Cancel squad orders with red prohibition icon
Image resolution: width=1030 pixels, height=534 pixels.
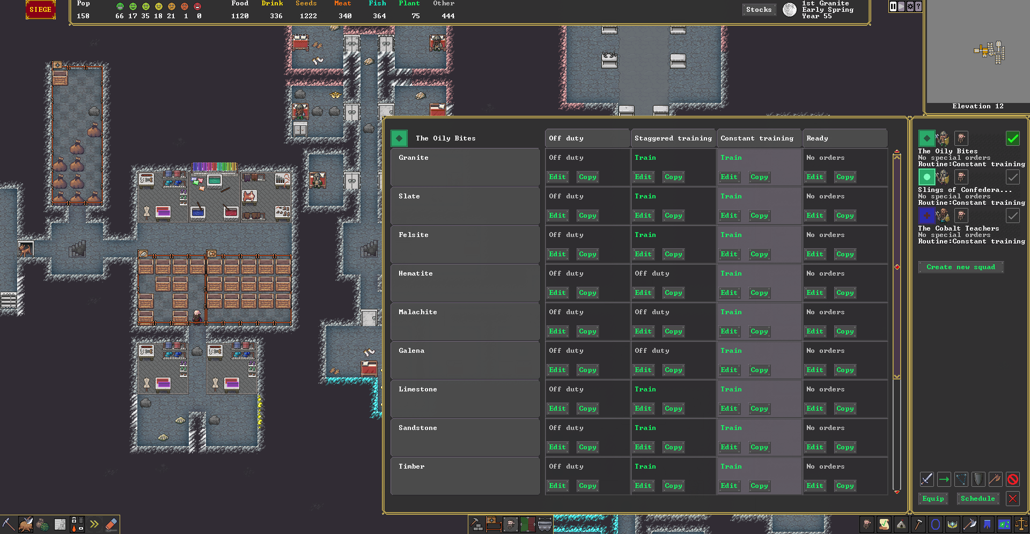(x=1013, y=479)
